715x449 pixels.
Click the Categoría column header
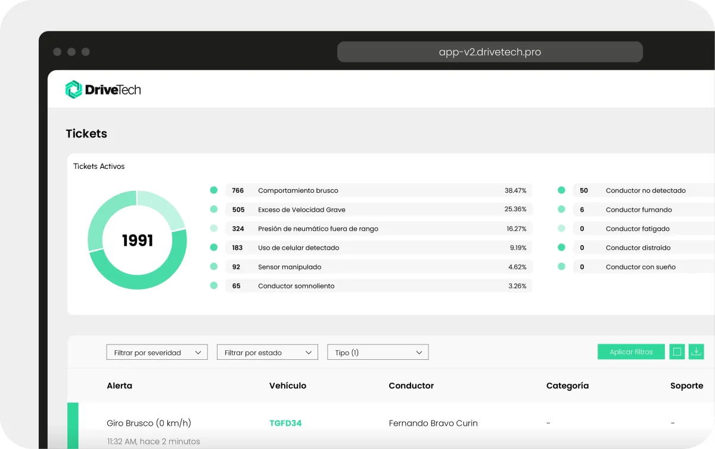tap(567, 386)
